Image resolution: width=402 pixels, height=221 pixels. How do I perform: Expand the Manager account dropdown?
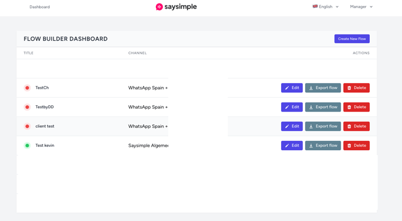361,6
